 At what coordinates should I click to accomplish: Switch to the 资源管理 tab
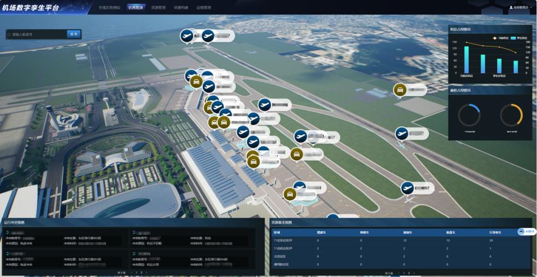coord(158,7)
